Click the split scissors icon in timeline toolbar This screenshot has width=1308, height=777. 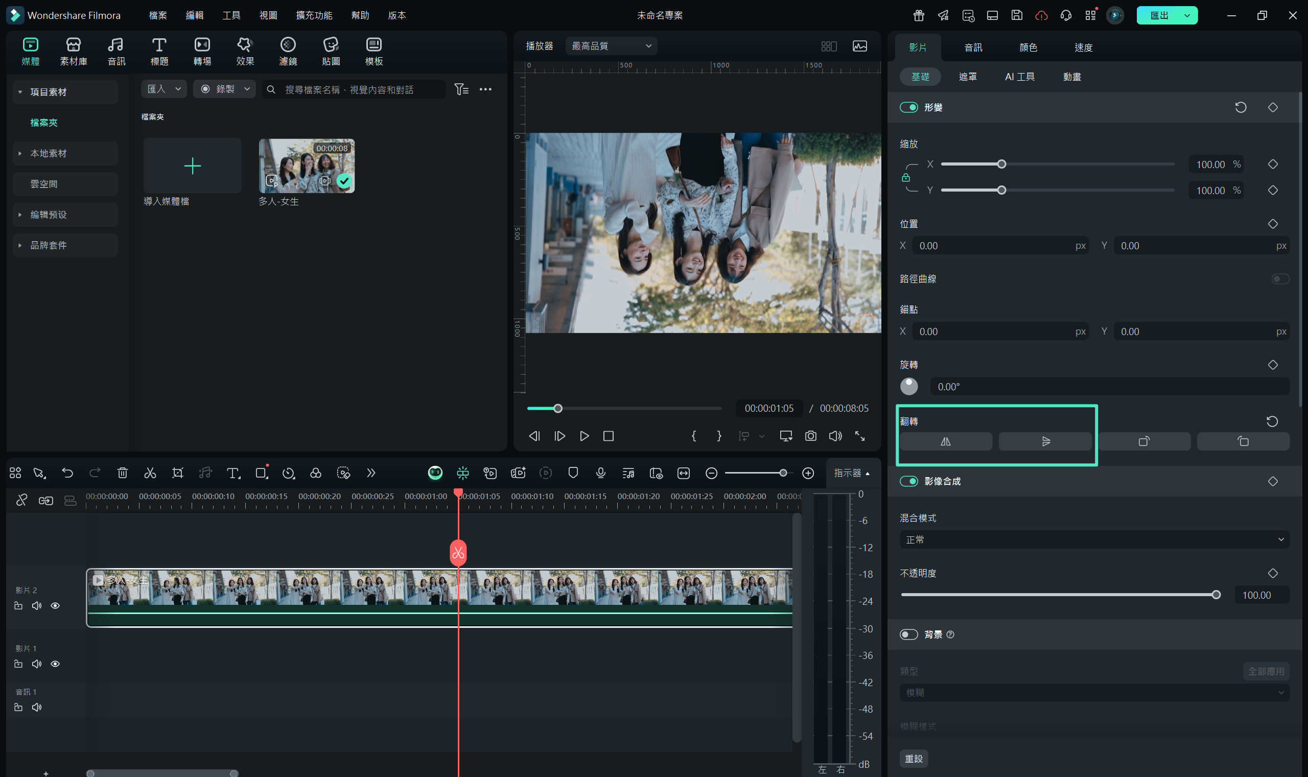tap(150, 473)
